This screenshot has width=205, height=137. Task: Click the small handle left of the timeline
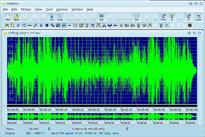pos(4,105)
